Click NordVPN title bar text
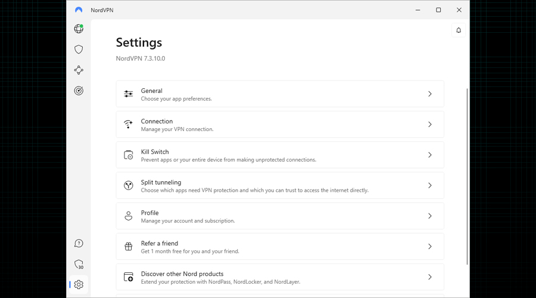The image size is (536, 298). click(102, 10)
